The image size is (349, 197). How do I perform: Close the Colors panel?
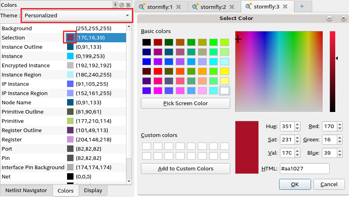point(128,5)
